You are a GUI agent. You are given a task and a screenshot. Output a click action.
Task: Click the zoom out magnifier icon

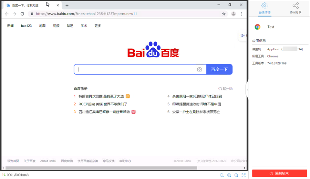pyautogui.click(x=222, y=175)
